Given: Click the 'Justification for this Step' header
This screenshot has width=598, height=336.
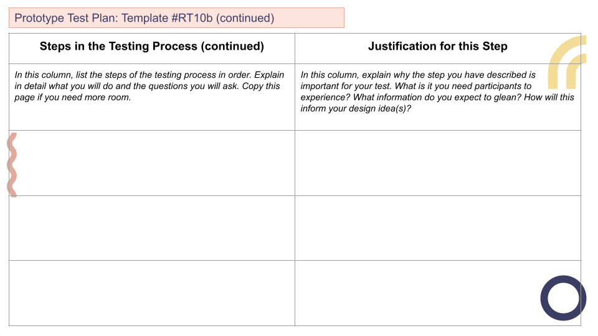Looking at the screenshot, I should (438, 46).
